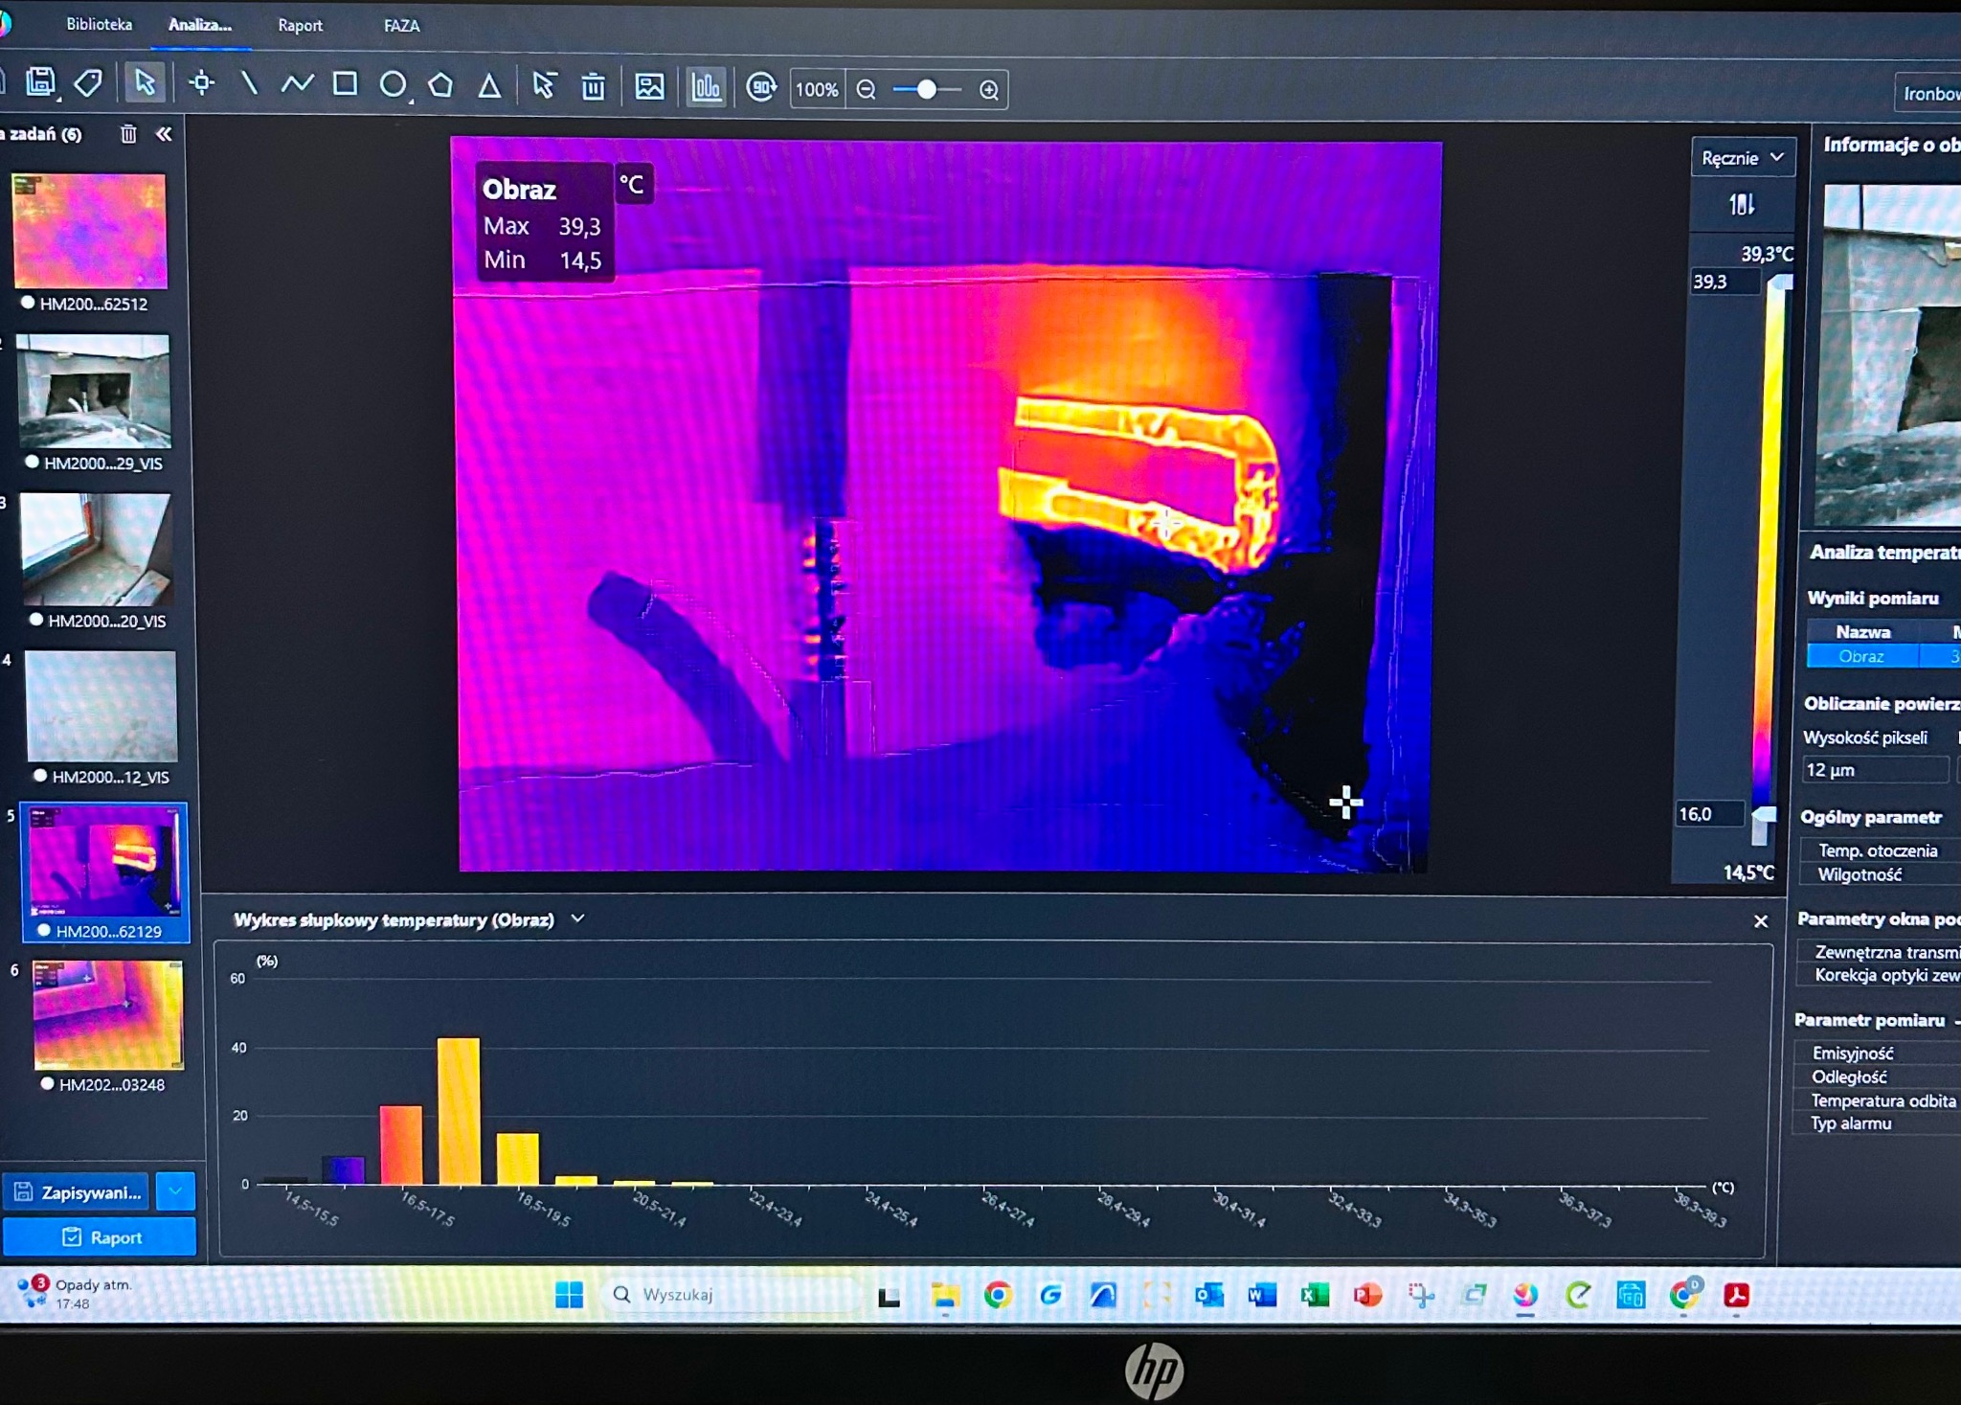The image size is (1961, 1405).
Task: Expand the Wykres słupkowy temperatury dropdown
Action: 578,918
